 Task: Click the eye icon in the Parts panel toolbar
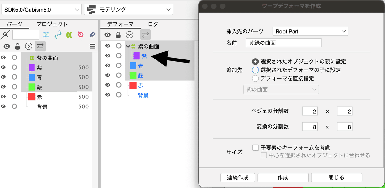click(x=7, y=46)
